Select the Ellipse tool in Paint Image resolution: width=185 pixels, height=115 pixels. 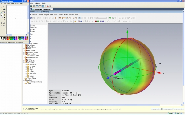click(2, 25)
